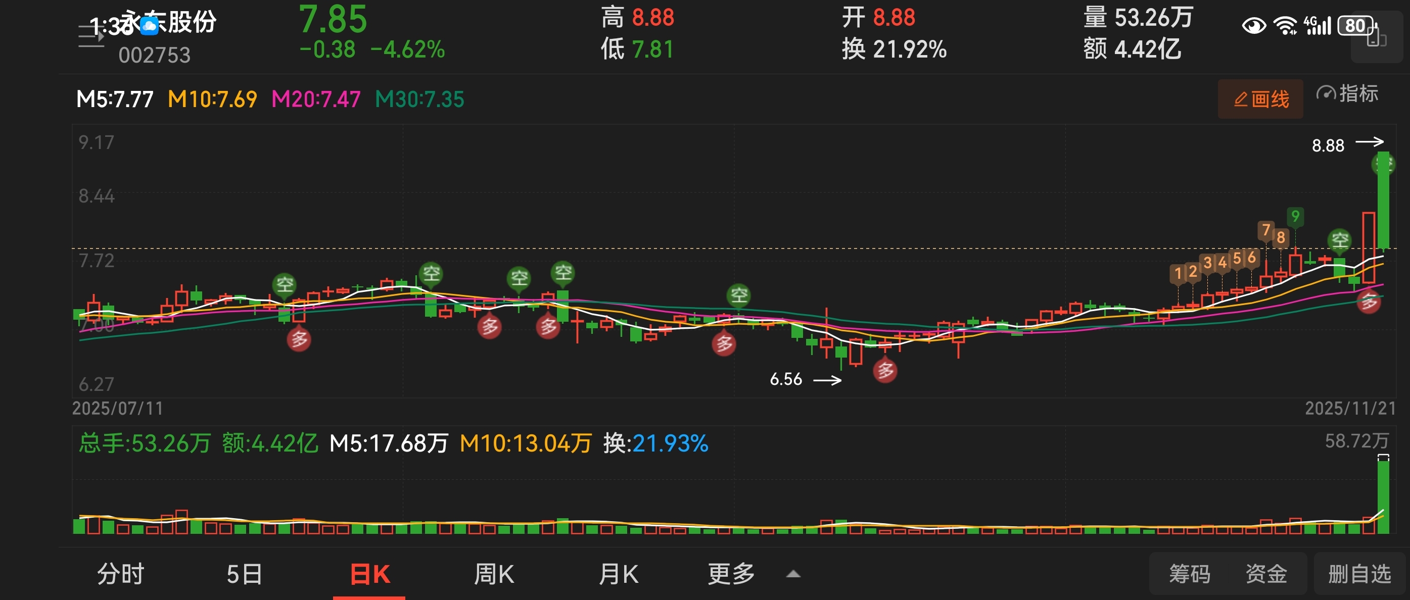Open the 指标 indicators gauge button
This screenshot has height=600, width=1410.
(x=1347, y=94)
